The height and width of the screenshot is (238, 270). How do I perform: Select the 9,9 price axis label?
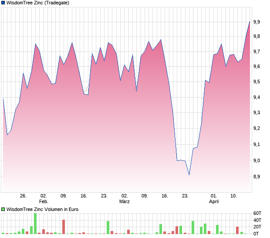(256, 22)
